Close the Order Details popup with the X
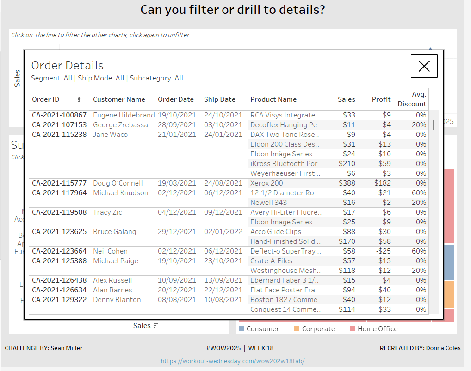Screen dimensions: 471x371 [424, 66]
